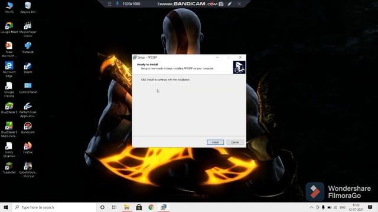Open the taskbar clock and date
Viewport: 378px width, 212px height.
point(356,207)
